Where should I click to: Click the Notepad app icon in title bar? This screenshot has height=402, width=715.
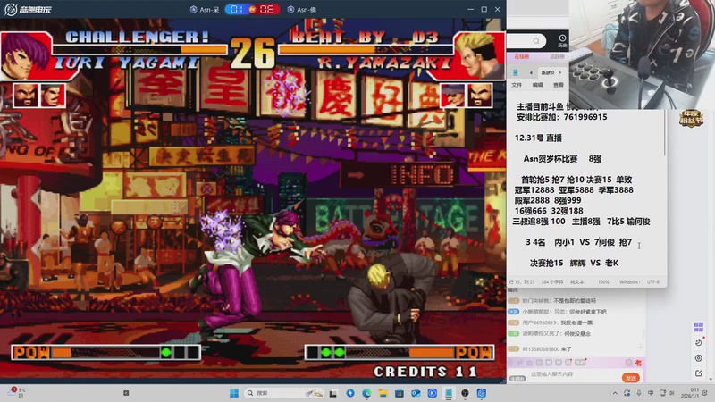(516, 72)
